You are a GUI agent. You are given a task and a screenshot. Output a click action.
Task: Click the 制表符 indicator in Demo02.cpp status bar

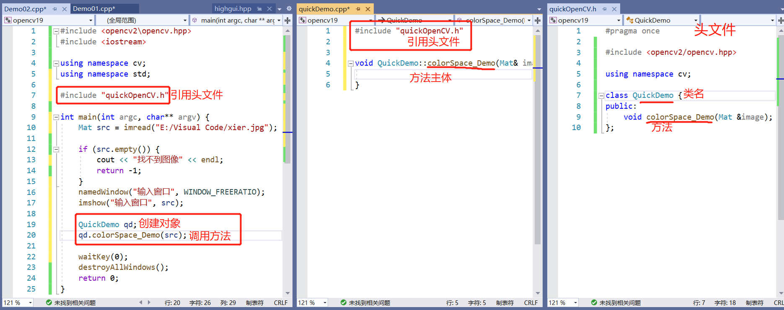(255, 303)
